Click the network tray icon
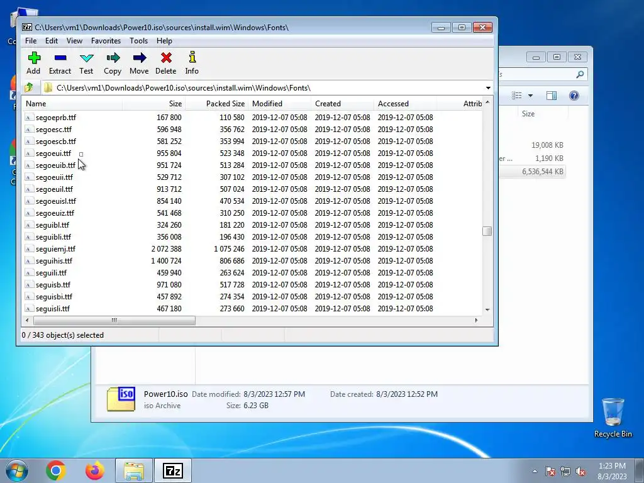 click(565, 472)
